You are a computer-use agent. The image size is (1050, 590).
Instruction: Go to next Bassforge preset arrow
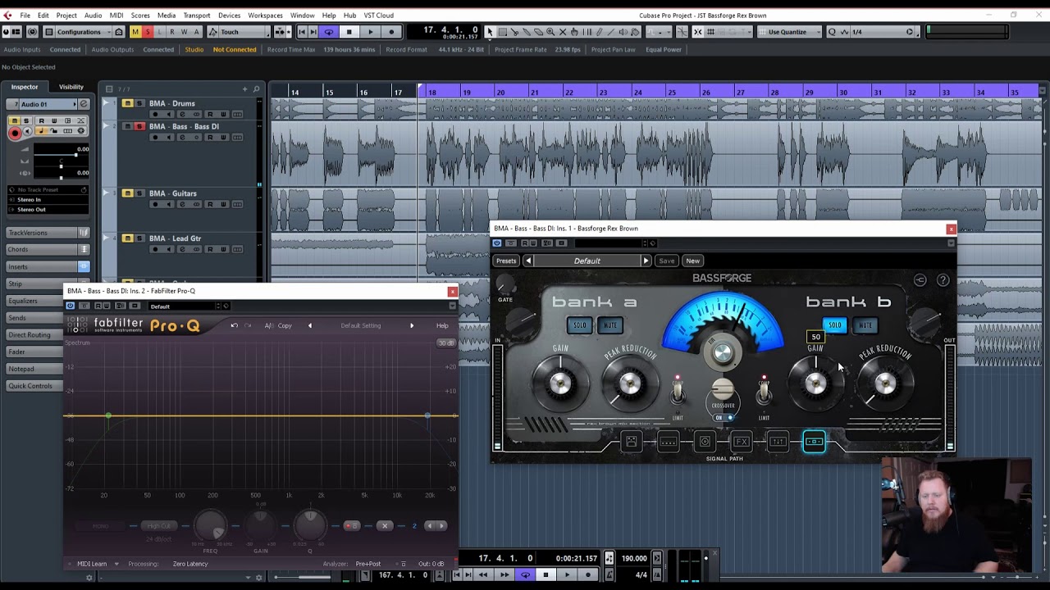tap(646, 261)
